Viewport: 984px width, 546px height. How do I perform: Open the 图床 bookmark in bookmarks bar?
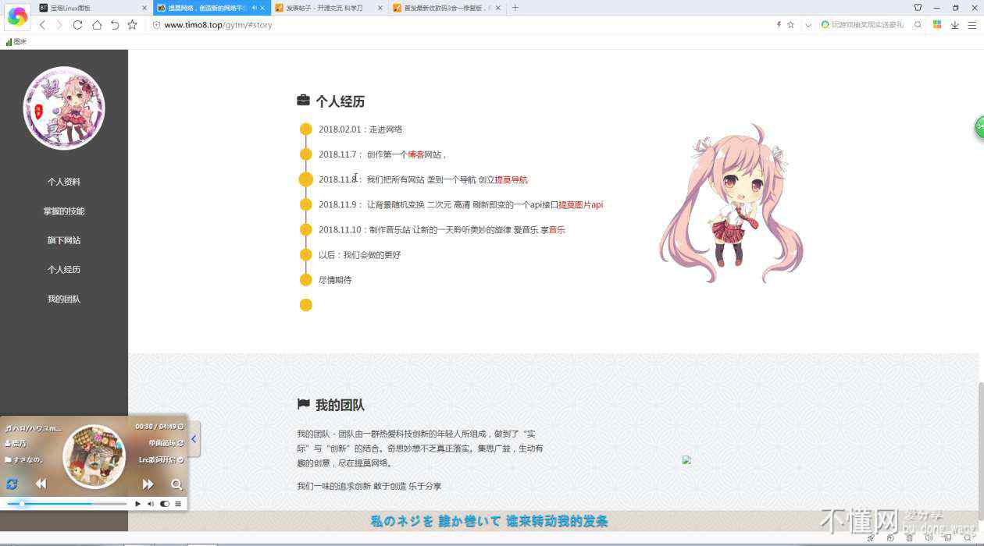16,41
